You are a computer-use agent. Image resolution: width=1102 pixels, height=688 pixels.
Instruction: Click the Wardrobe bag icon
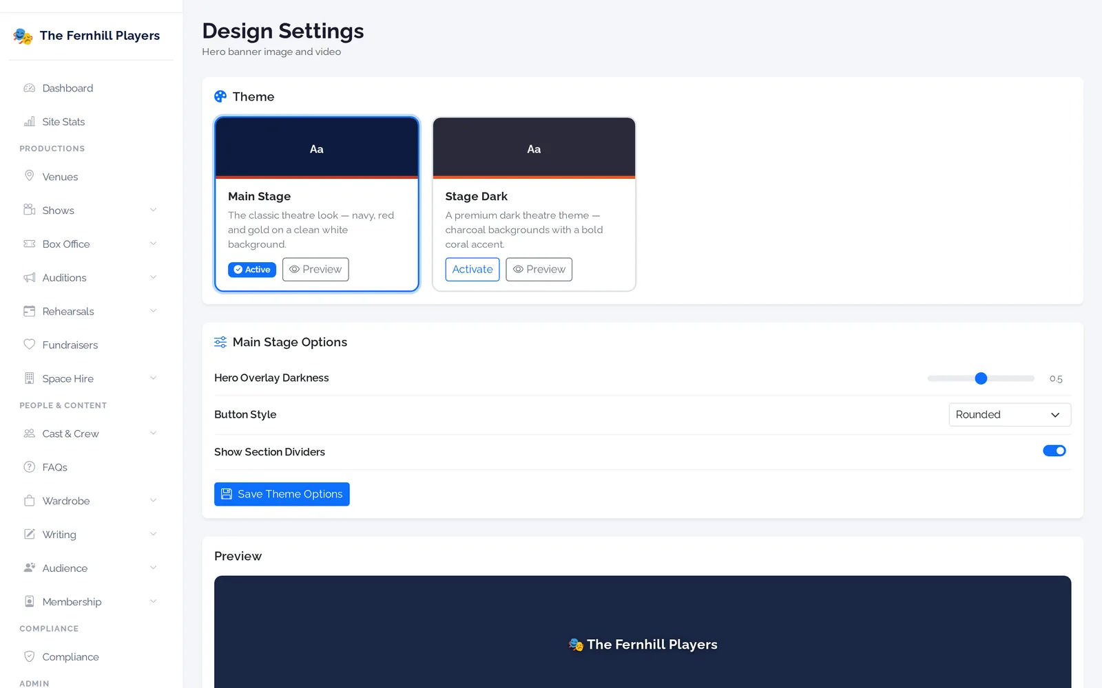(30, 501)
